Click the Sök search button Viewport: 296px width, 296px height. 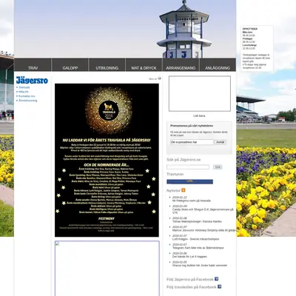click(x=218, y=167)
